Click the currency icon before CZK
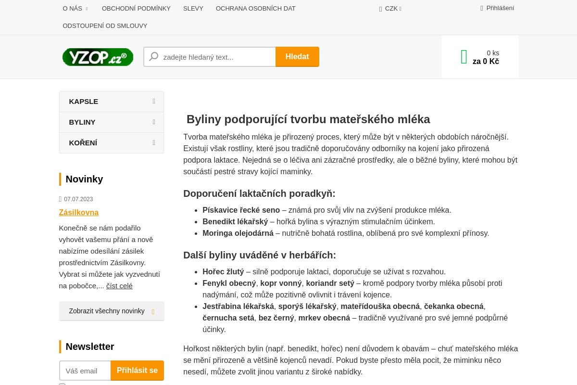Screen dimensions: 577x385 click(x=380, y=8)
